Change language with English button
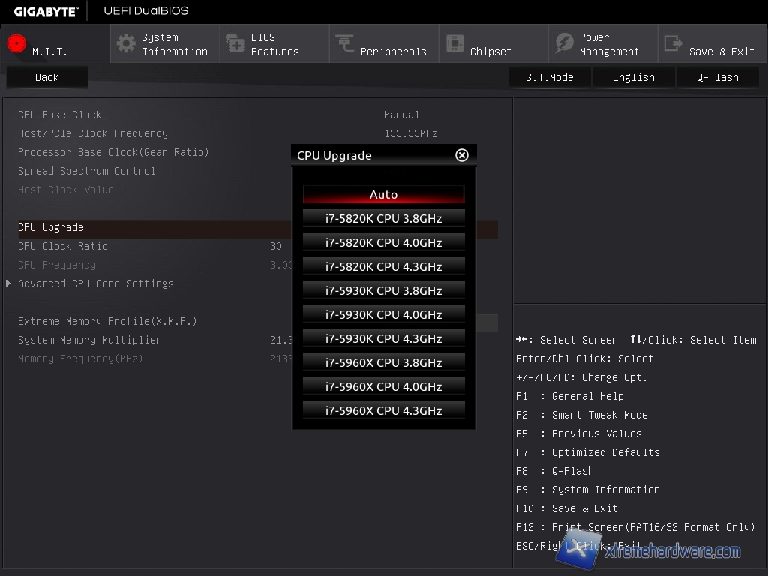 coord(633,77)
